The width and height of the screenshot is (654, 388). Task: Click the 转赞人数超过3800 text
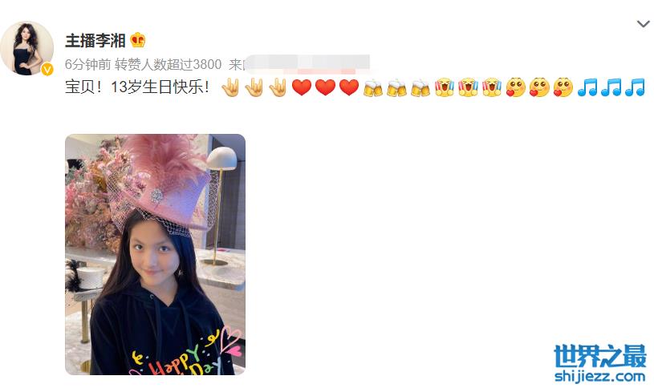pyautogui.click(x=169, y=64)
